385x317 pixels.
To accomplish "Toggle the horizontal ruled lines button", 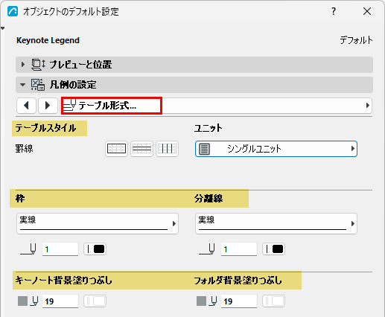I will point(141,149).
